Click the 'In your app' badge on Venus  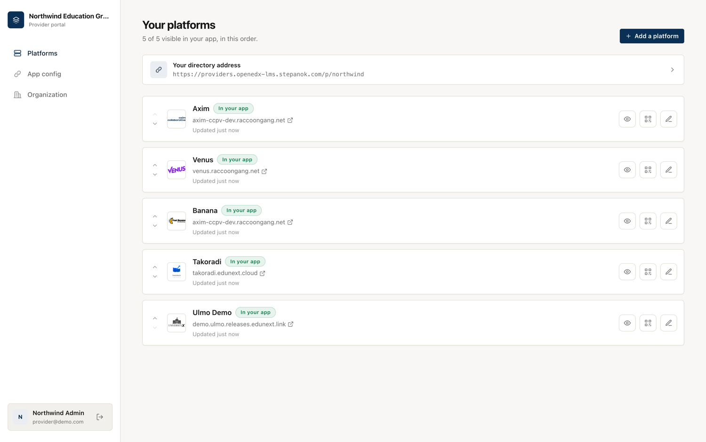(x=237, y=159)
